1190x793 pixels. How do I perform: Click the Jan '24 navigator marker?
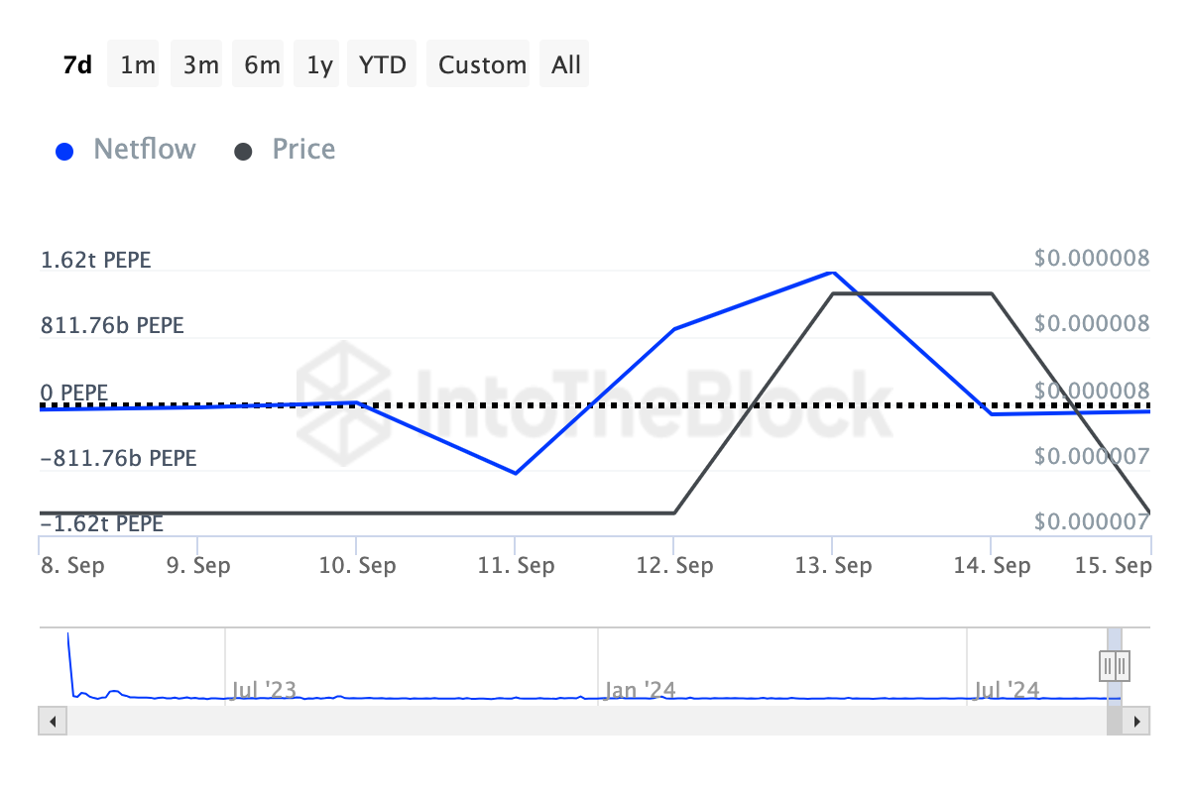[x=639, y=690]
